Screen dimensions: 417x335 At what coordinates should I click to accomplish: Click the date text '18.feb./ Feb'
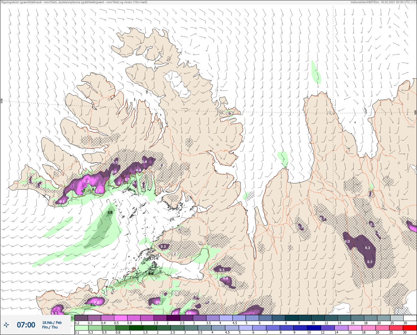coord(52,322)
